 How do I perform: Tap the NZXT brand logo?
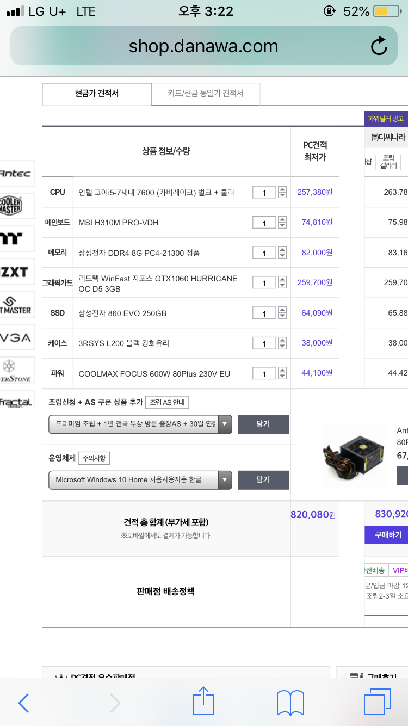(x=16, y=272)
